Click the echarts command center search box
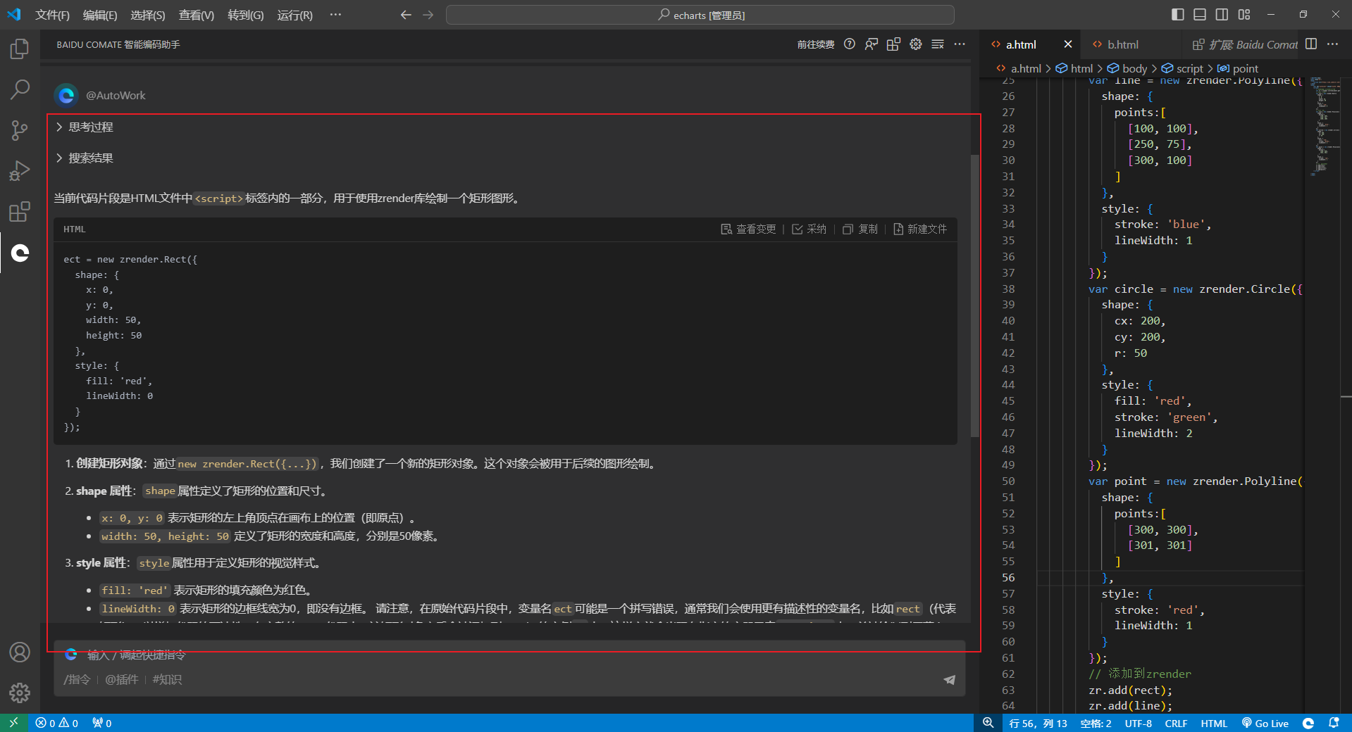This screenshot has width=1352, height=732. (x=700, y=15)
